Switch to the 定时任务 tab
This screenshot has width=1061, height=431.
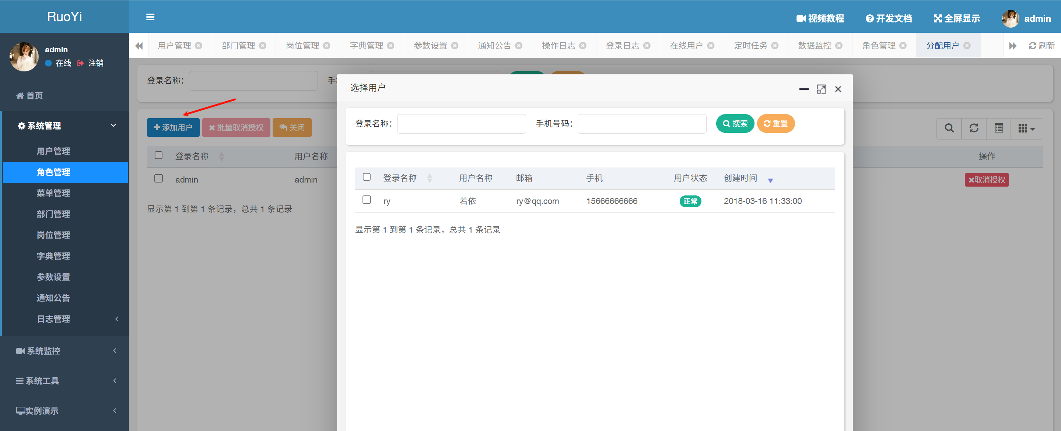click(x=750, y=46)
